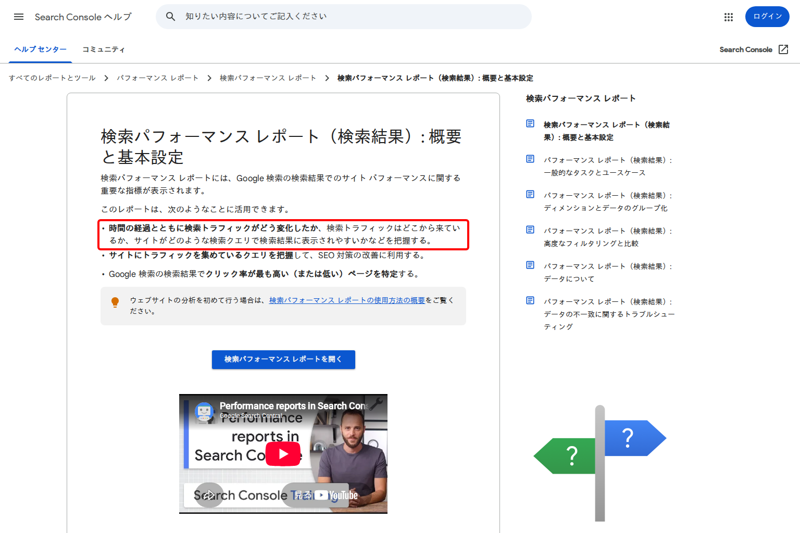Click document icon beside 高度なフィルタリングと比較
The height and width of the screenshot is (533, 800).
[x=530, y=230]
